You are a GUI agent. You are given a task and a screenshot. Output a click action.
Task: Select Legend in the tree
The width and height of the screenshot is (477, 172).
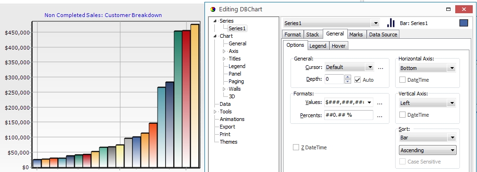(x=237, y=66)
